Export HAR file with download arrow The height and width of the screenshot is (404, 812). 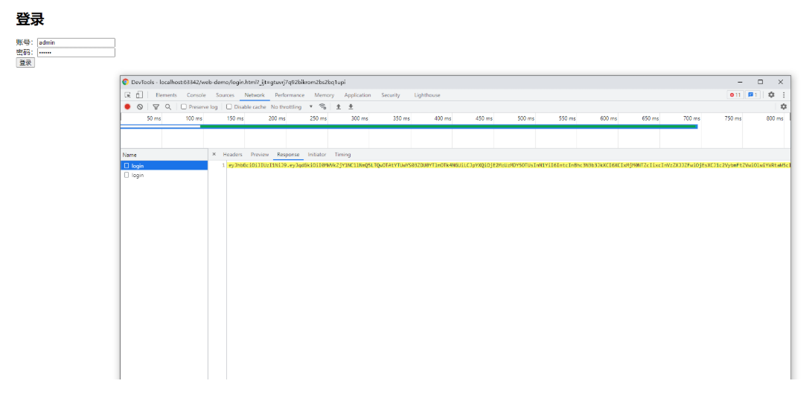point(351,106)
